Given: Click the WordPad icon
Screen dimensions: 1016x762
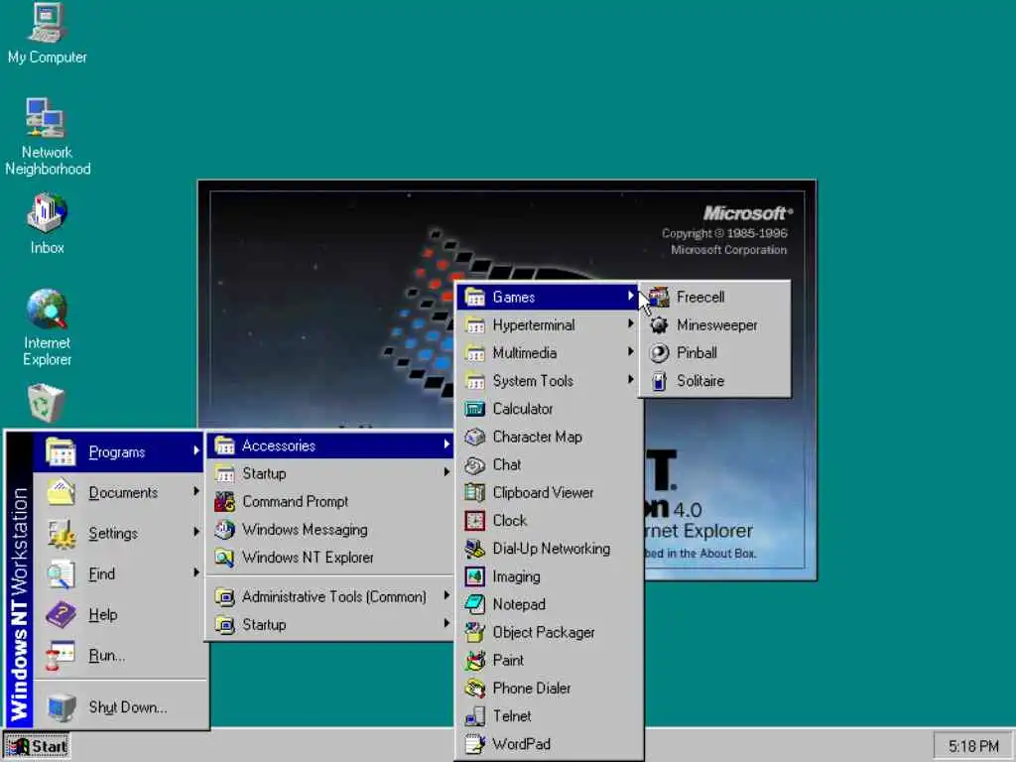Looking at the screenshot, I should 475,743.
